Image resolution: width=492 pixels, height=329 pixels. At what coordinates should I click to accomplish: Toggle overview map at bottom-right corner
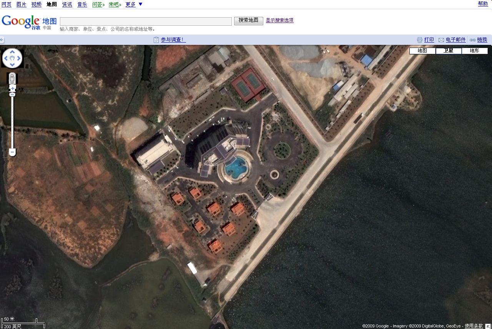[x=488, y=326]
